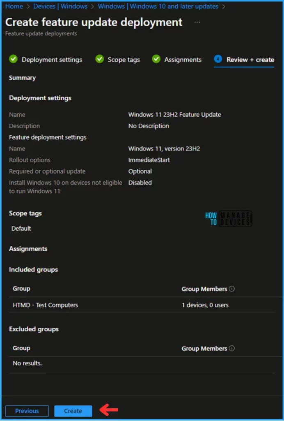Click the 'Feature update deployments' subtitle

click(x=41, y=34)
